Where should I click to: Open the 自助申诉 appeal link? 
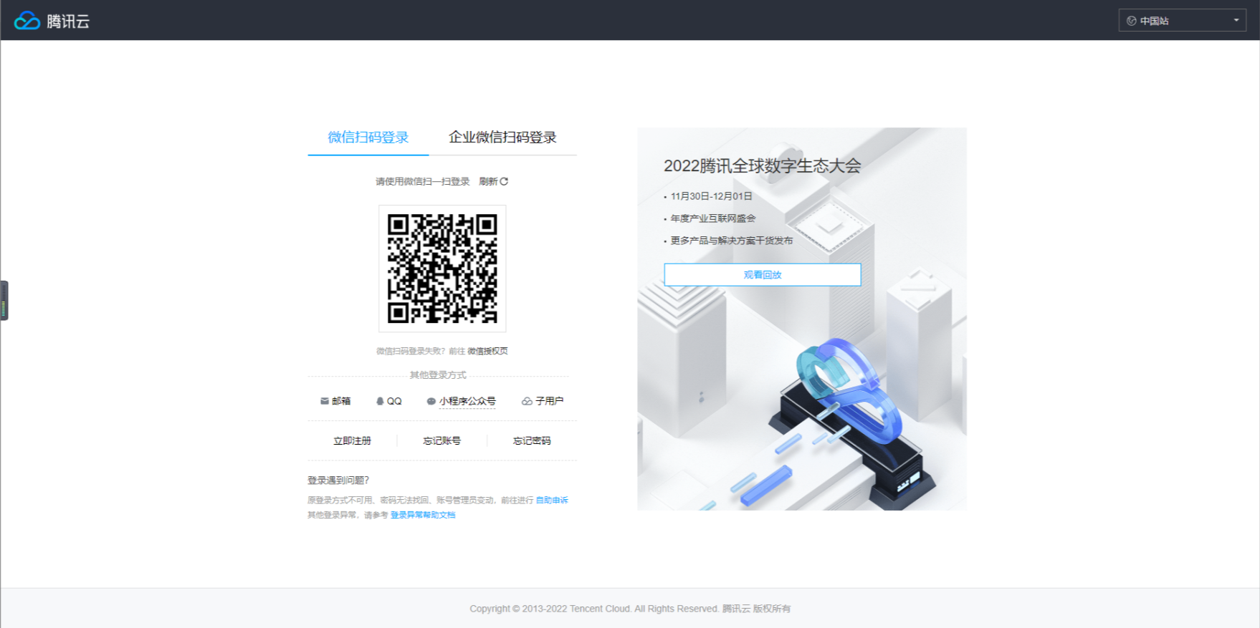(x=552, y=500)
